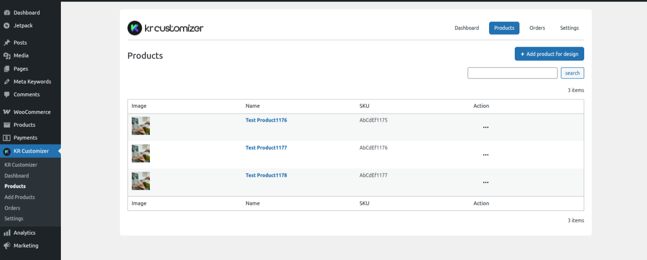Click the Jetpack icon in sidebar

point(7,26)
